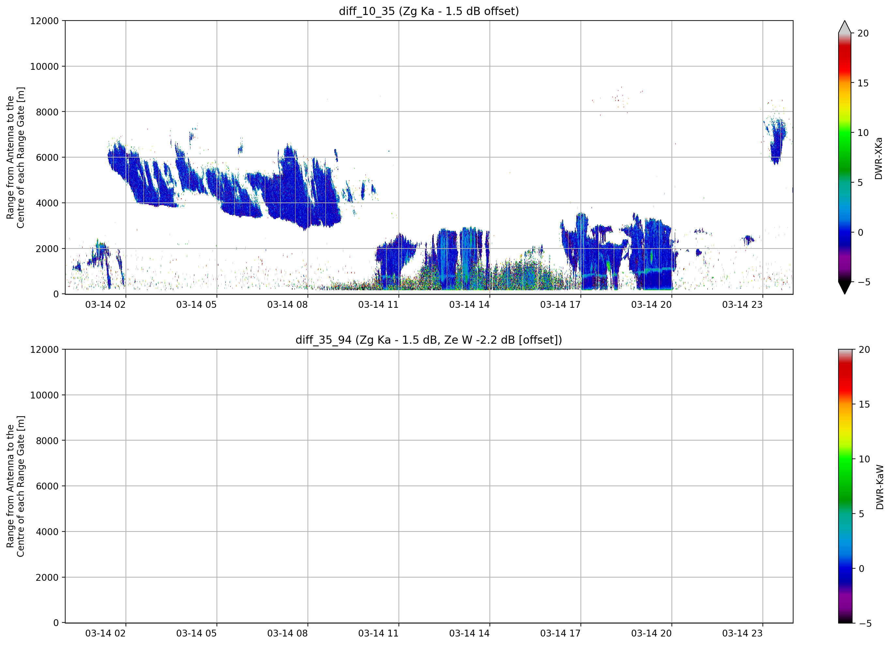Image resolution: width=891 pixels, height=645 pixels.
Task: Click "03-14 08" x-tick under diff_10_35 plot
Action: point(287,305)
